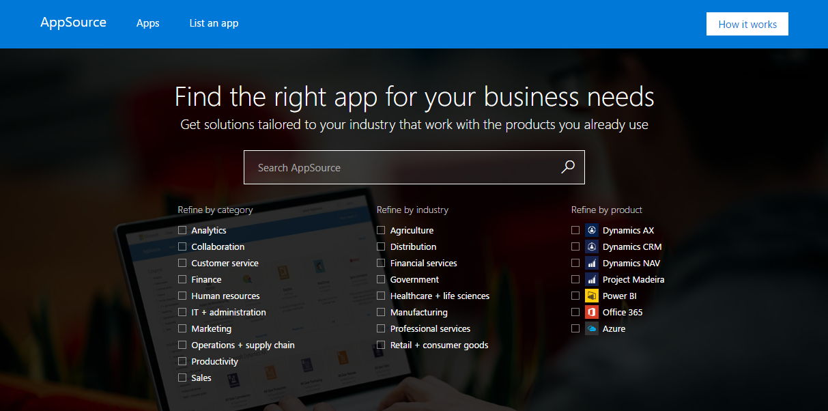This screenshot has height=411, width=828.
Task: Check the Agriculture industry filter
Action: tap(381, 230)
